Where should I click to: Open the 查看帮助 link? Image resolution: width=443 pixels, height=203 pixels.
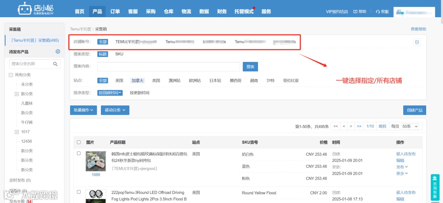[418, 29]
